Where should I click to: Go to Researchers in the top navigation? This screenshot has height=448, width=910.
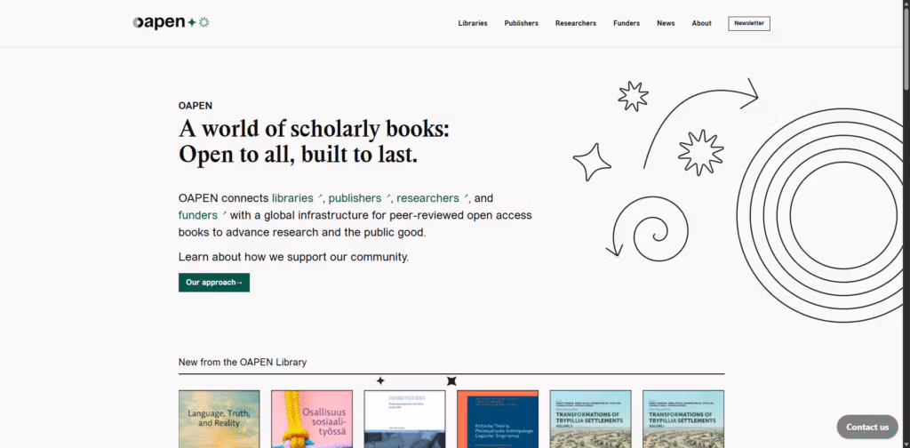click(576, 23)
